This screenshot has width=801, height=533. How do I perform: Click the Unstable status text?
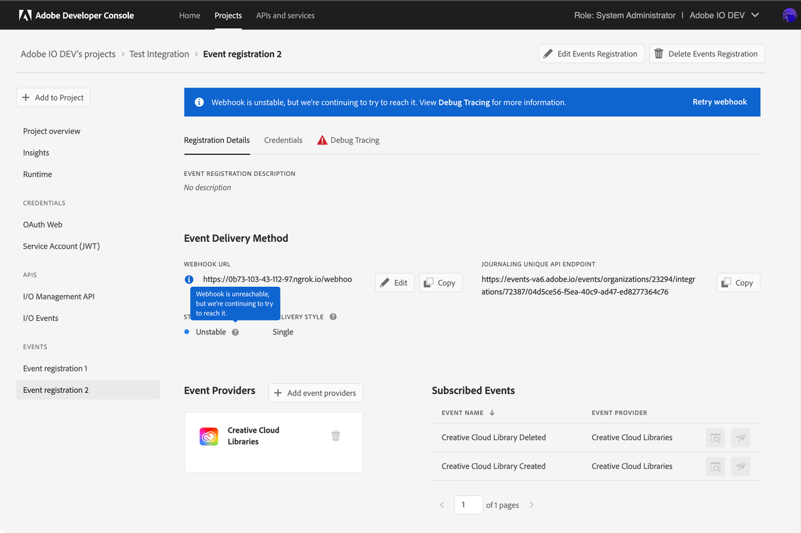(x=211, y=332)
